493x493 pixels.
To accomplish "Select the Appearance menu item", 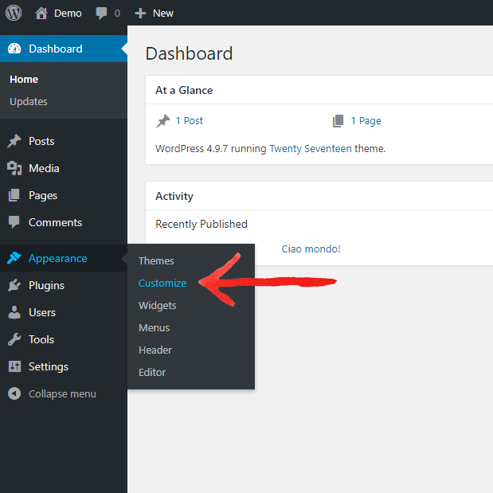I will click(x=64, y=258).
